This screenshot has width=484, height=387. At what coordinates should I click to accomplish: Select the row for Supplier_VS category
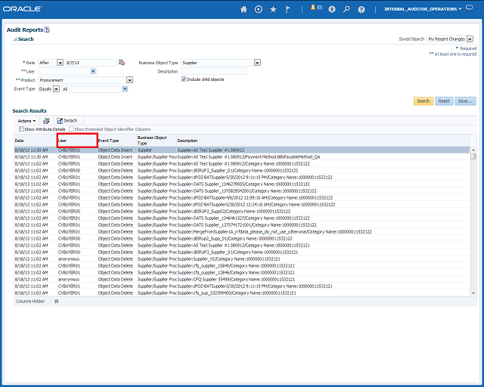coord(242,259)
